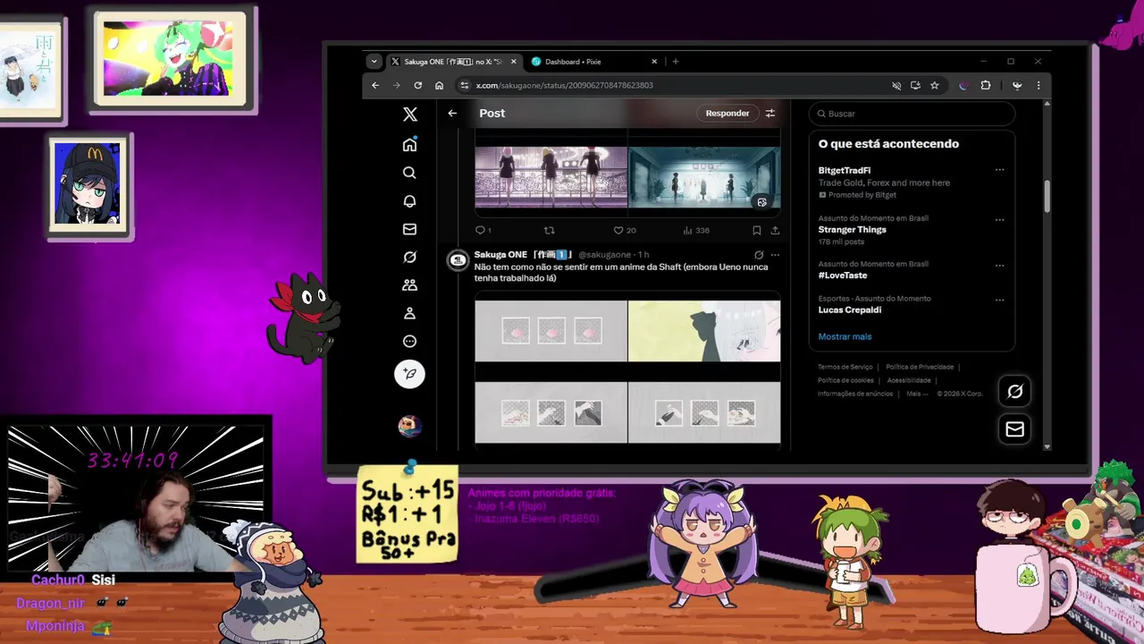Click the Buscar search field
The width and height of the screenshot is (1144, 644).
(912, 114)
